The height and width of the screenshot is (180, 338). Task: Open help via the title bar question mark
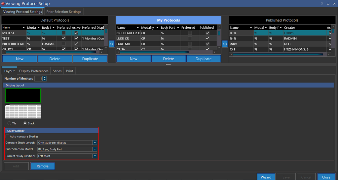click(x=322, y=3)
